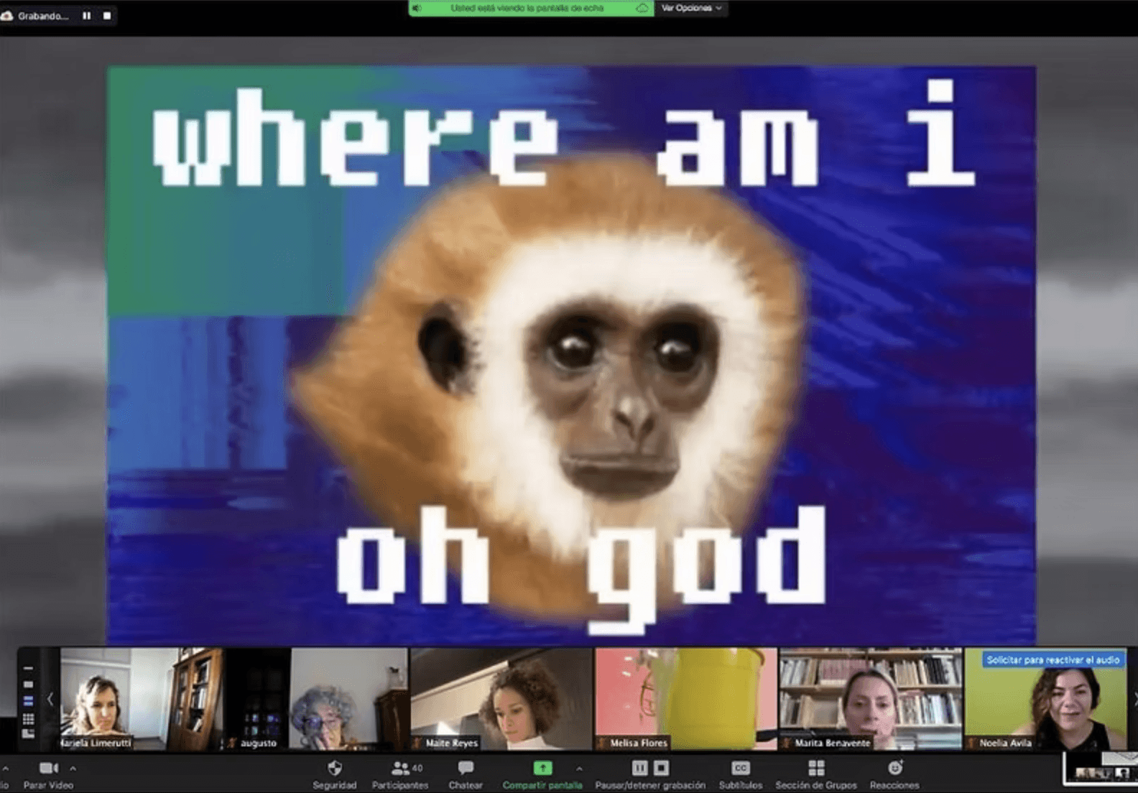
Task: Open the Participantes panel
Action: point(399,774)
